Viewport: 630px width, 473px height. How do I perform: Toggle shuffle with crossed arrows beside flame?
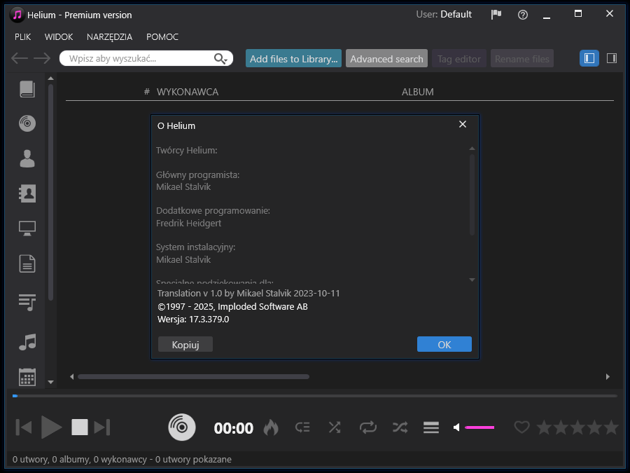[x=335, y=427]
